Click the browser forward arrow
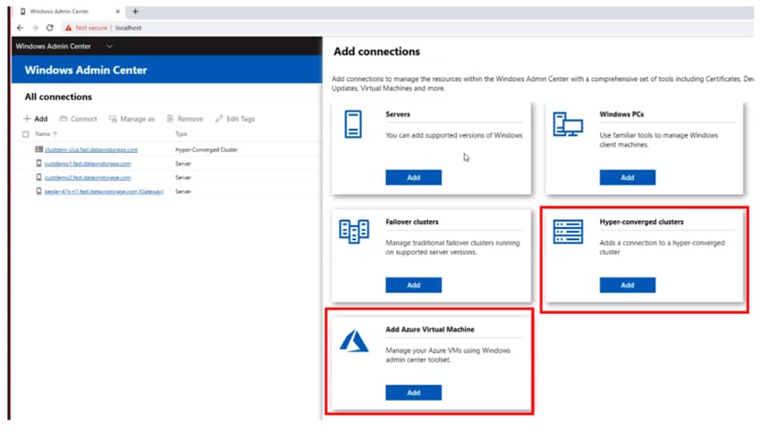 coord(35,28)
